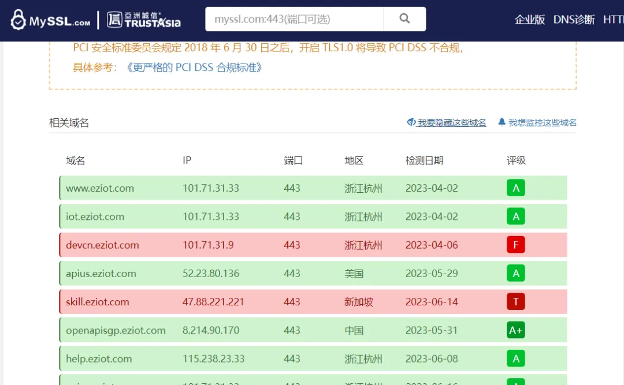Click the 我想监控这些域名 link
The width and height of the screenshot is (624, 385).
pyautogui.click(x=542, y=122)
